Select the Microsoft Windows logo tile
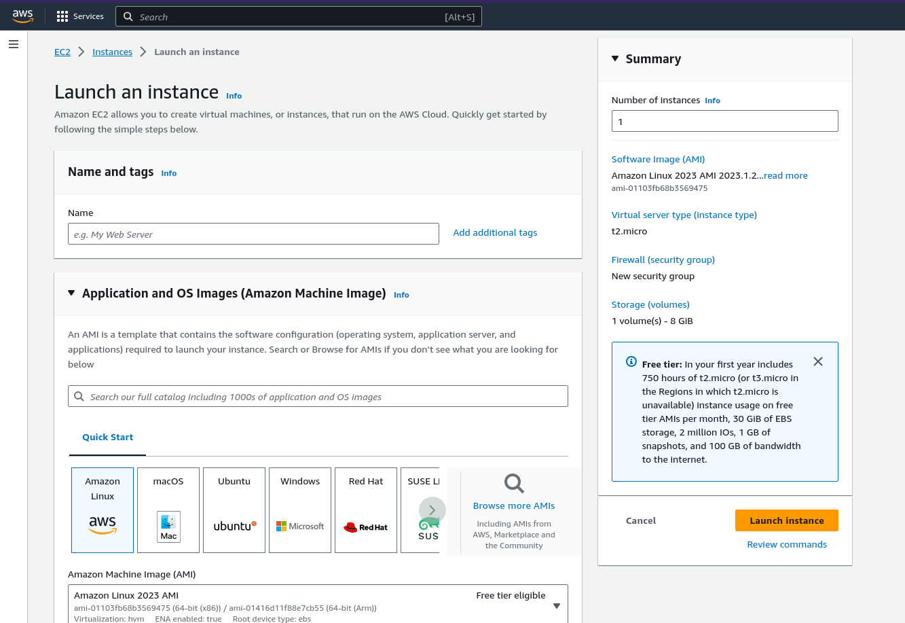The image size is (905, 623). click(299, 526)
